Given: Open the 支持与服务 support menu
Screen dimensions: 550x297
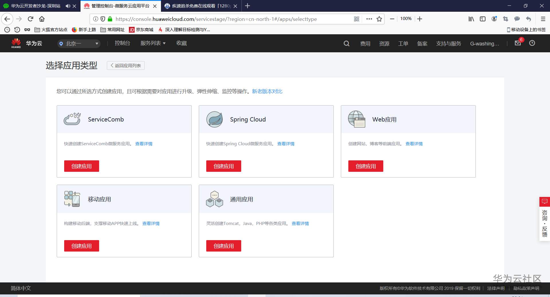Looking at the screenshot, I should click(x=449, y=43).
